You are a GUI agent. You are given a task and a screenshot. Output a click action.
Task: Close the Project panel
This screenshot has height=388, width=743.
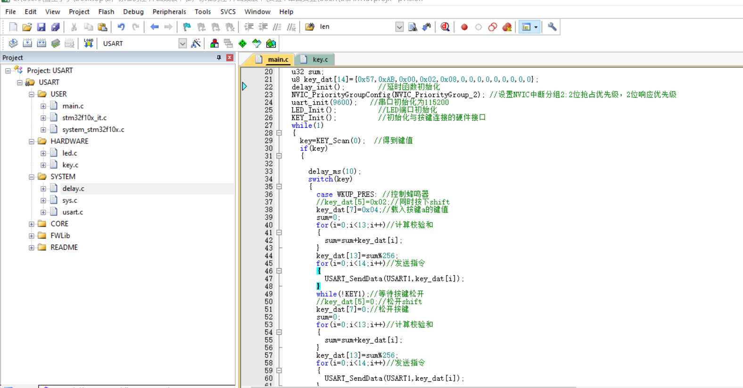[x=230, y=58]
